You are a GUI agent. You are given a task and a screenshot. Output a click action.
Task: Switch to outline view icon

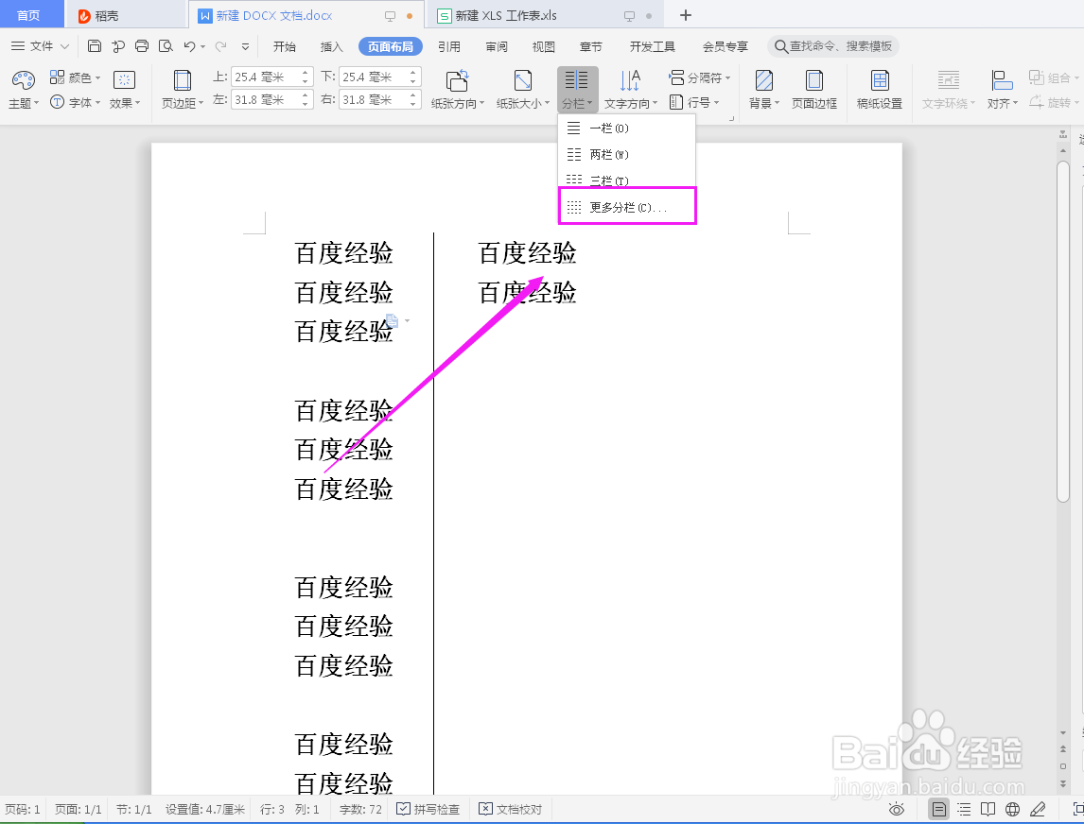click(x=964, y=809)
